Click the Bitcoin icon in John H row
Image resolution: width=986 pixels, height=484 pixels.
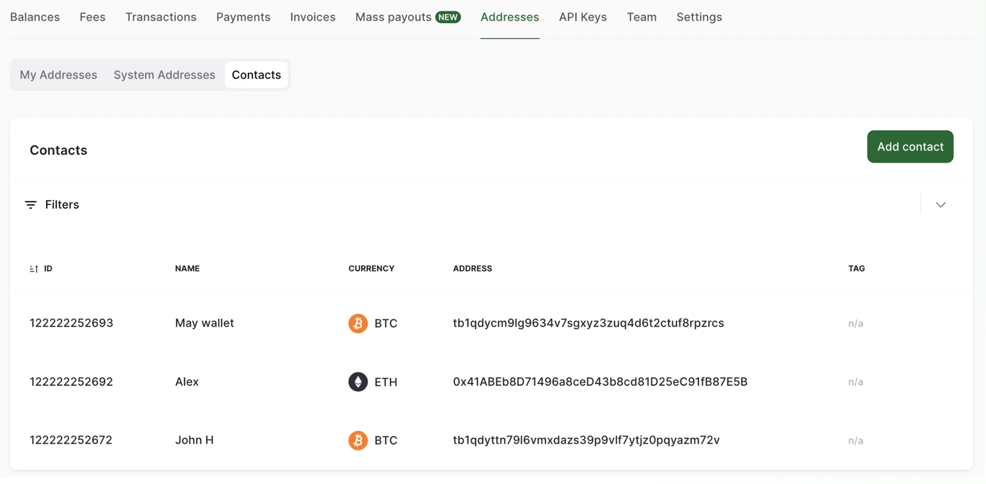coord(358,440)
